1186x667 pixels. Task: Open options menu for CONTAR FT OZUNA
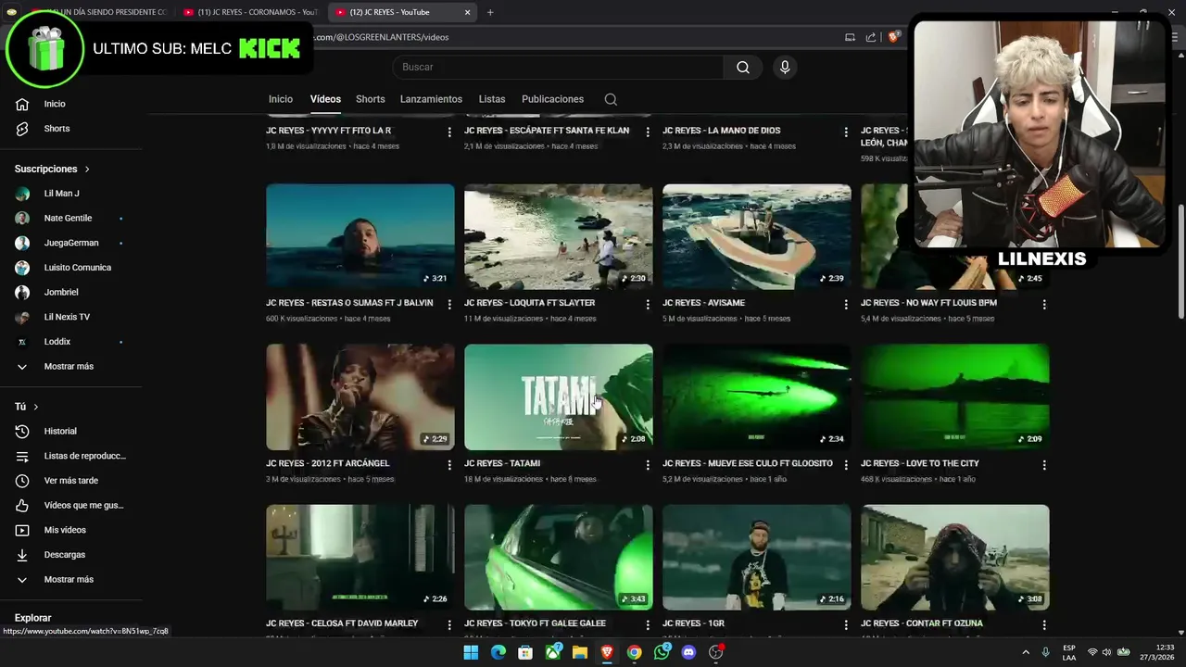pos(1044,624)
